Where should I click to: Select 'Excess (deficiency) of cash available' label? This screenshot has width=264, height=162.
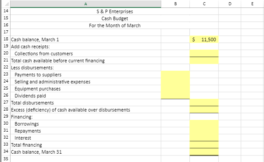click(70, 110)
